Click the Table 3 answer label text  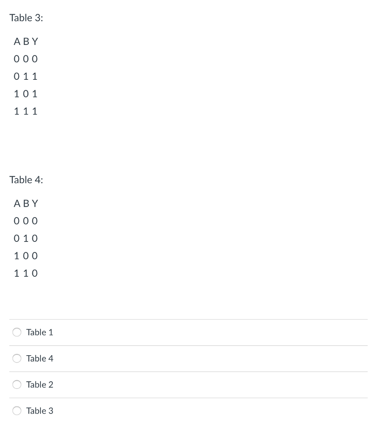click(40, 411)
